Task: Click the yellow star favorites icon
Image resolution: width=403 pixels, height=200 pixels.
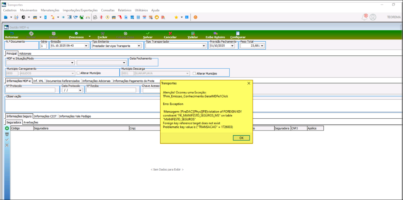Action: [176, 17]
